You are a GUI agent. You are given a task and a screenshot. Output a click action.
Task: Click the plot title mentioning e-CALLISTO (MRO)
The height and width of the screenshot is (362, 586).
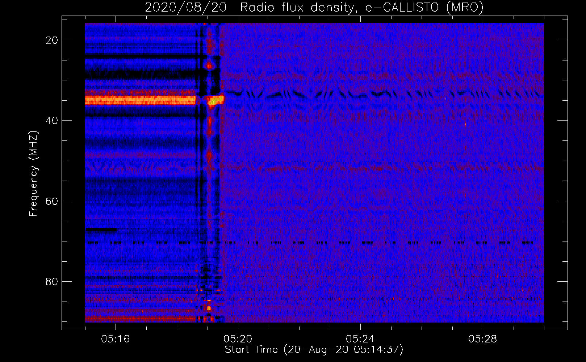tap(314, 7)
